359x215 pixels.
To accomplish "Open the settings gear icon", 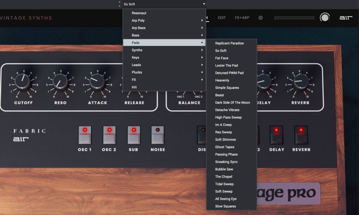I will [x=260, y=18].
